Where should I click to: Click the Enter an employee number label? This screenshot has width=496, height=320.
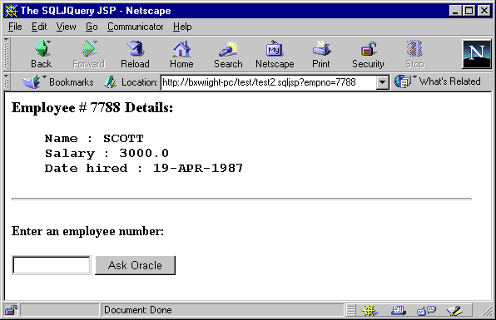pos(87,231)
